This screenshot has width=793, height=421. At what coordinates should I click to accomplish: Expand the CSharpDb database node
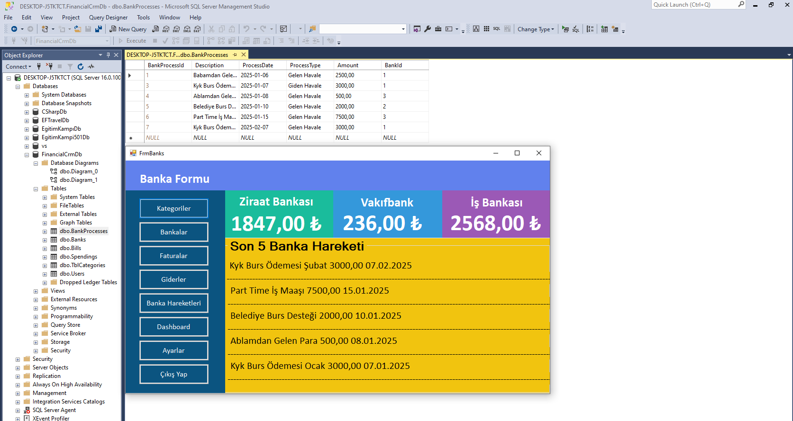coord(27,112)
